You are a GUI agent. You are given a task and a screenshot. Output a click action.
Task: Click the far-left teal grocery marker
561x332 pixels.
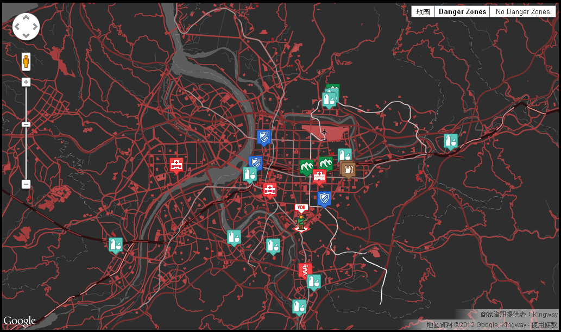point(115,245)
